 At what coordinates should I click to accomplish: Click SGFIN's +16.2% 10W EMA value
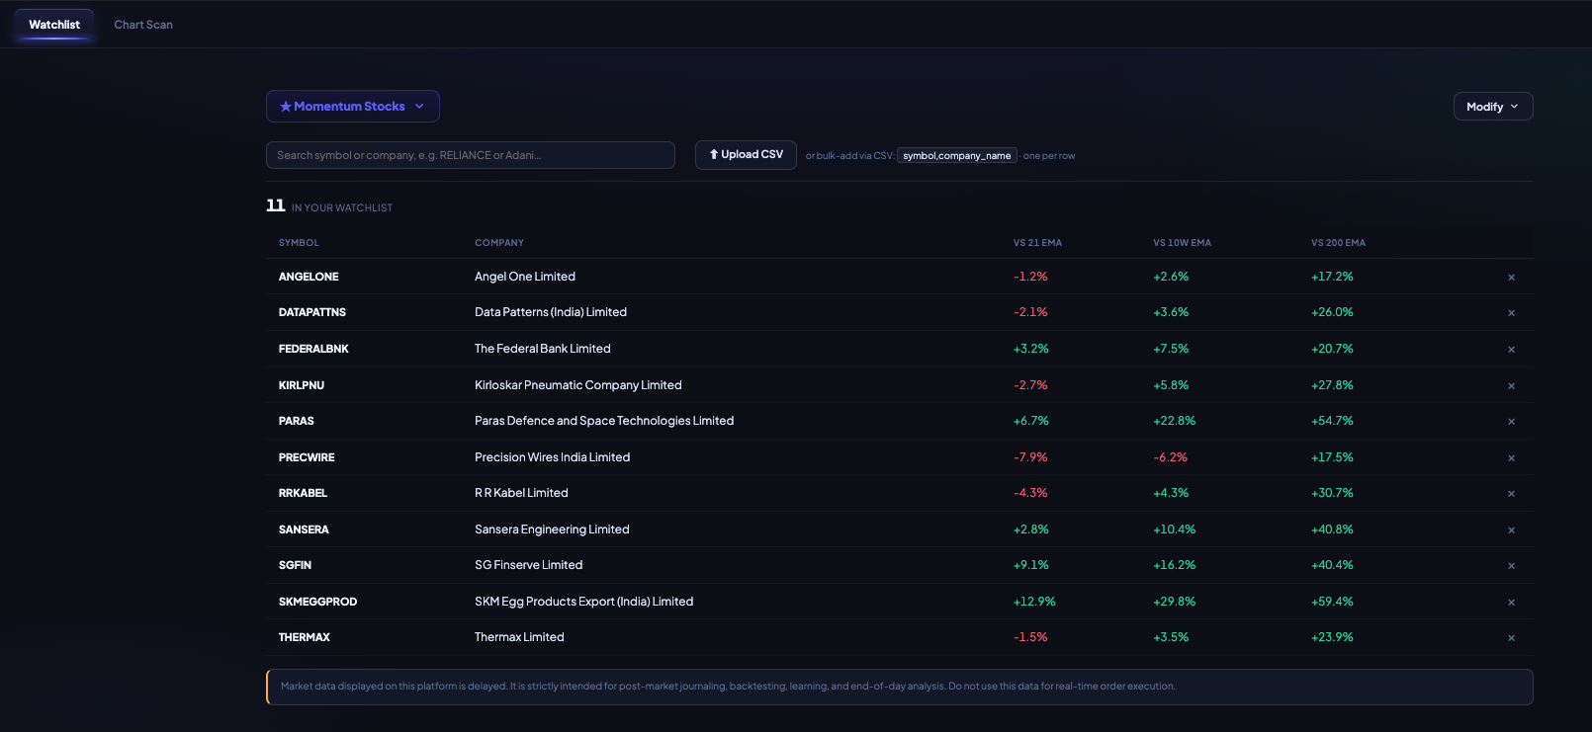tap(1175, 565)
